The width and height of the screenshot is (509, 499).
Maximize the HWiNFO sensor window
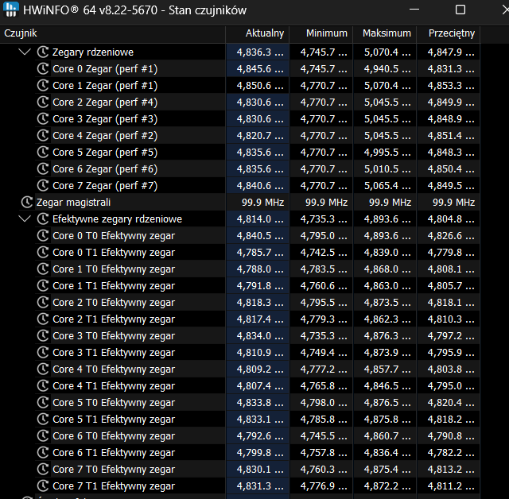(x=460, y=10)
